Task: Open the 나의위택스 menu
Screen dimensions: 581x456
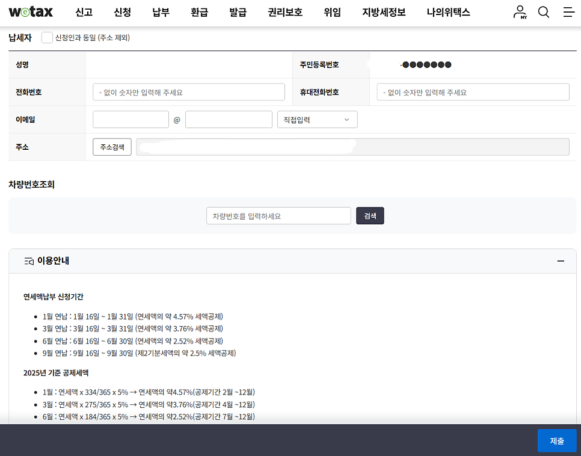Action: (x=448, y=12)
